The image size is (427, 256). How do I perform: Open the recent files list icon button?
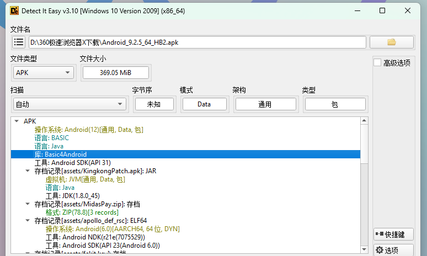(x=19, y=42)
